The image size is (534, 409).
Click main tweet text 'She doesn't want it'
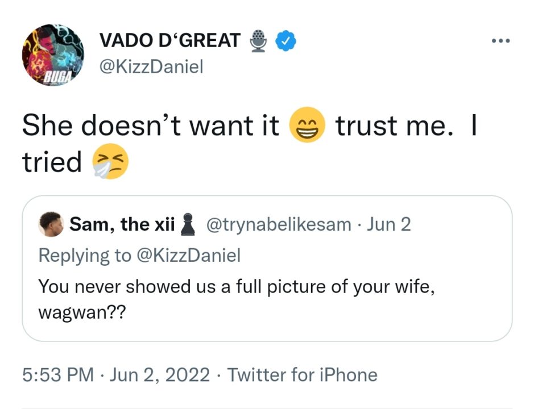(x=150, y=126)
